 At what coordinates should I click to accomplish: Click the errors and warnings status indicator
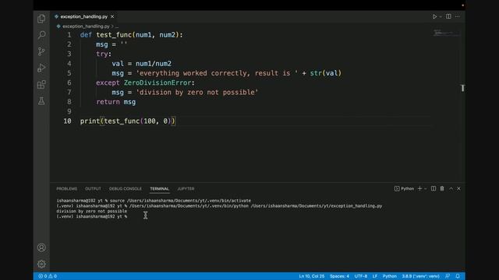pyautogui.click(x=48, y=276)
